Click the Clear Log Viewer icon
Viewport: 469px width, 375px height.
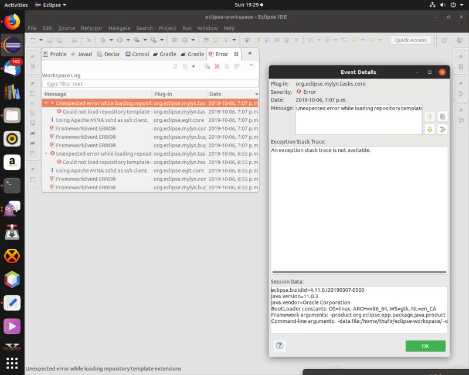(207, 66)
